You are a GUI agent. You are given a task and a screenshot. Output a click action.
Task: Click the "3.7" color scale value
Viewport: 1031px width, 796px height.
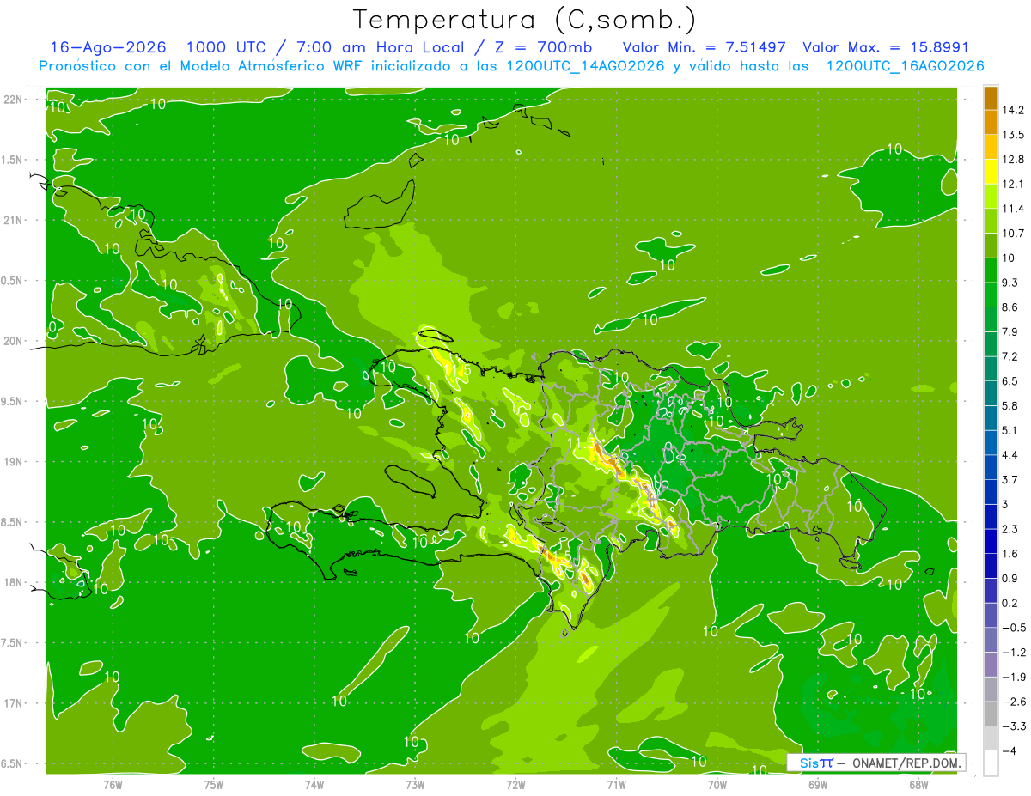[1009, 479]
